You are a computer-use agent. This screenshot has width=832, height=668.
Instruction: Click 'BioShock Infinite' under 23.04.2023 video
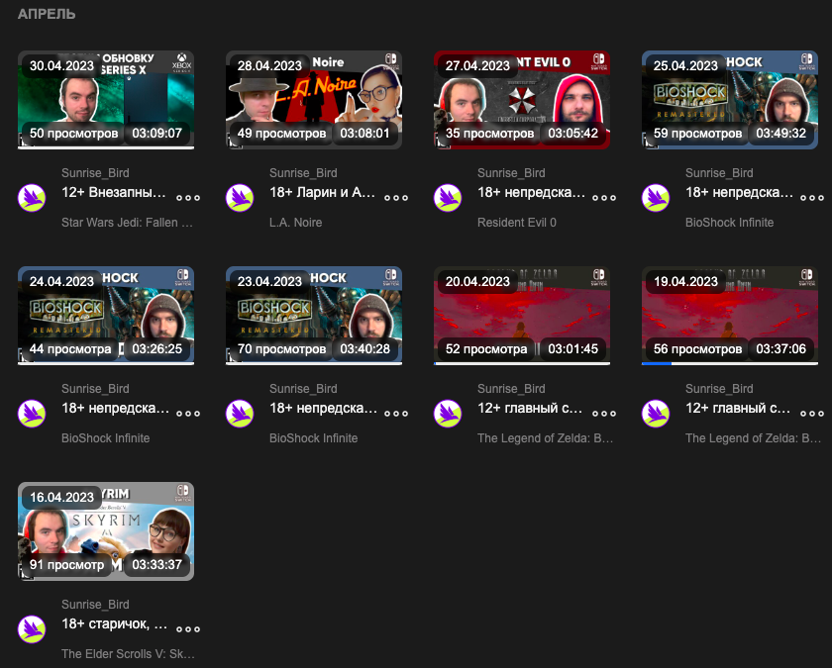click(x=313, y=438)
